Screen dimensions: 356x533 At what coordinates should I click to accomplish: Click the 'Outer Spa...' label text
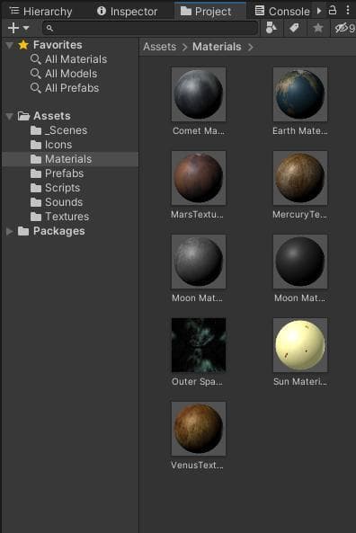(197, 382)
